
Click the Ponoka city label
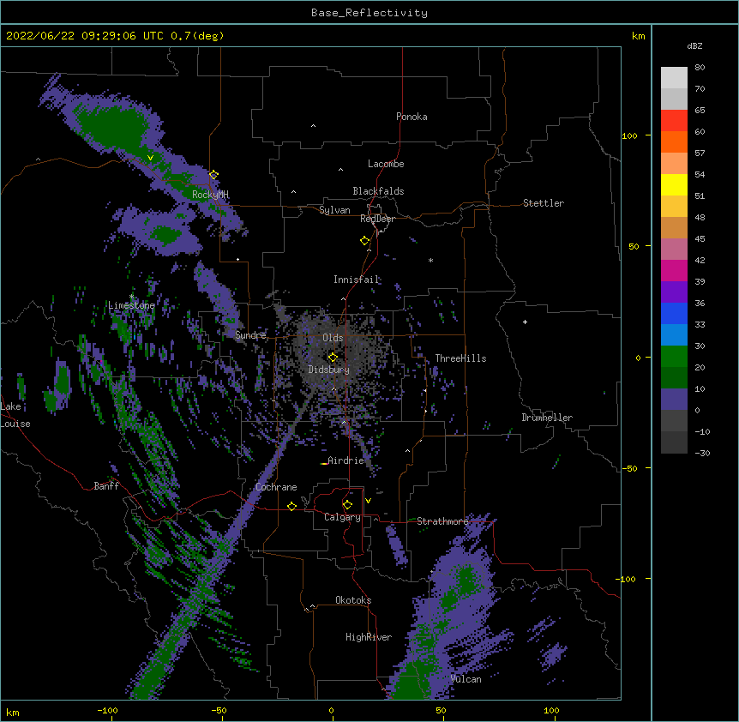tap(412, 117)
